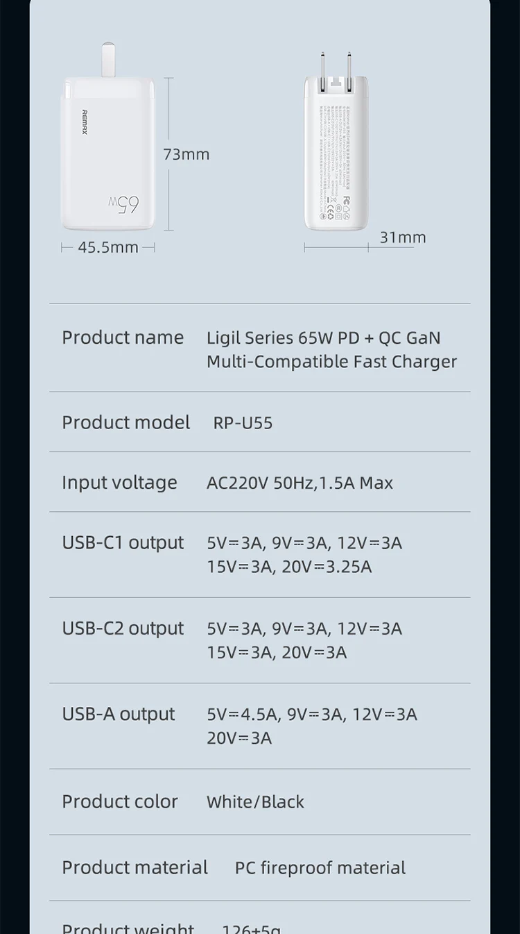Click the AC220V 50Hz input value
Screen dimensions: 520x934
coord(300,483)
